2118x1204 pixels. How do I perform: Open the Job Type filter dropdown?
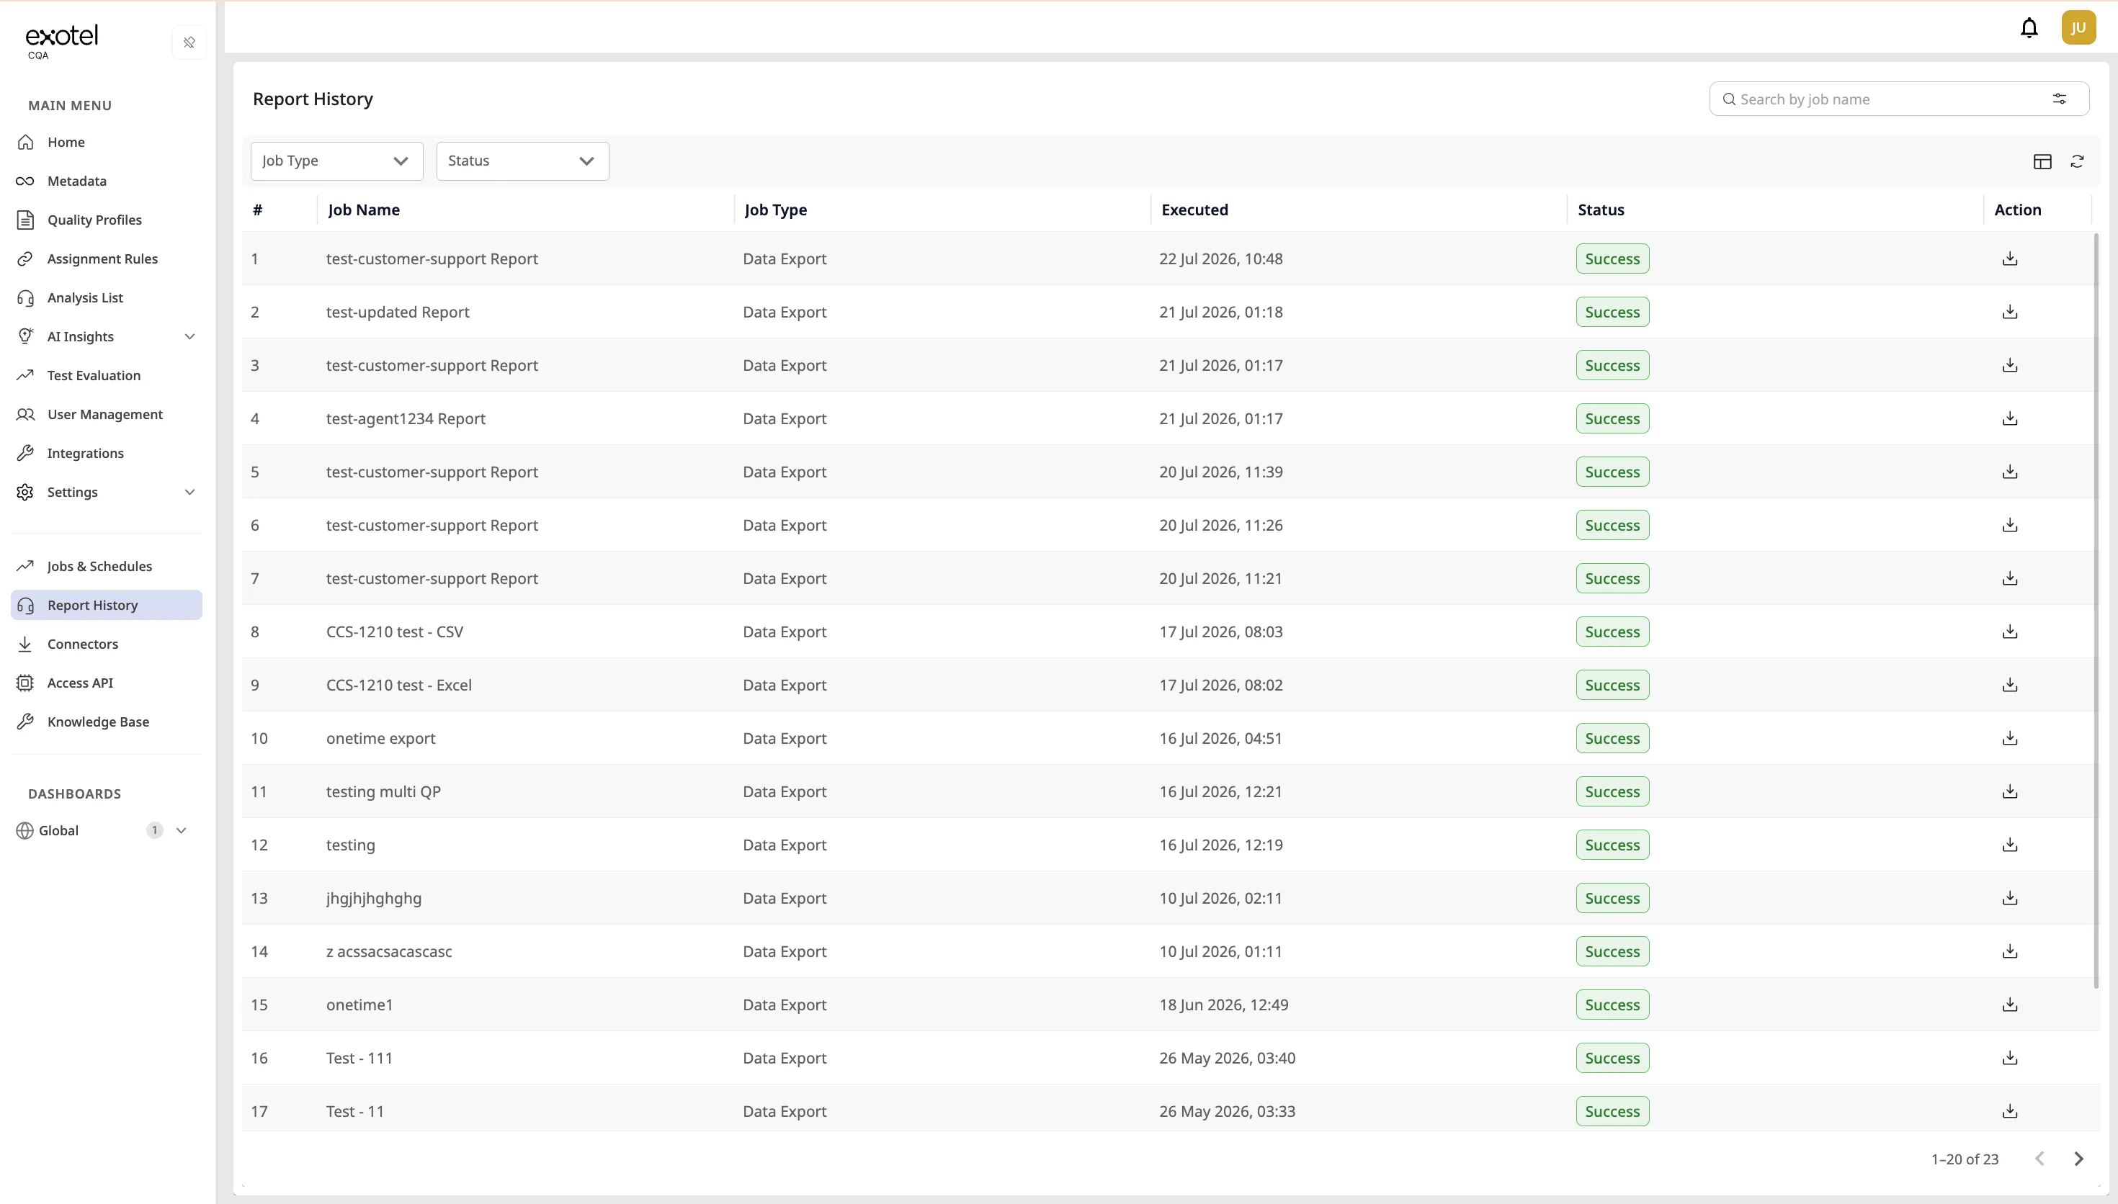[336, 161]
